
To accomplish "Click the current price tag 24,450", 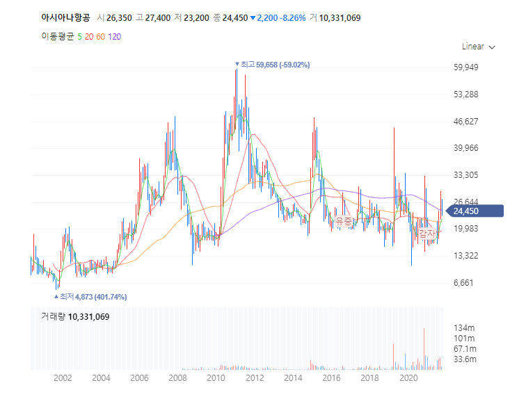I will point(475,211).
